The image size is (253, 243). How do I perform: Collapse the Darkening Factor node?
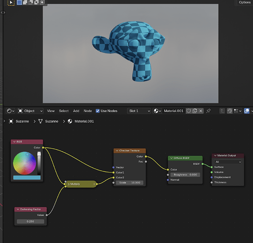pyautogui.click(x=18, y=209)
